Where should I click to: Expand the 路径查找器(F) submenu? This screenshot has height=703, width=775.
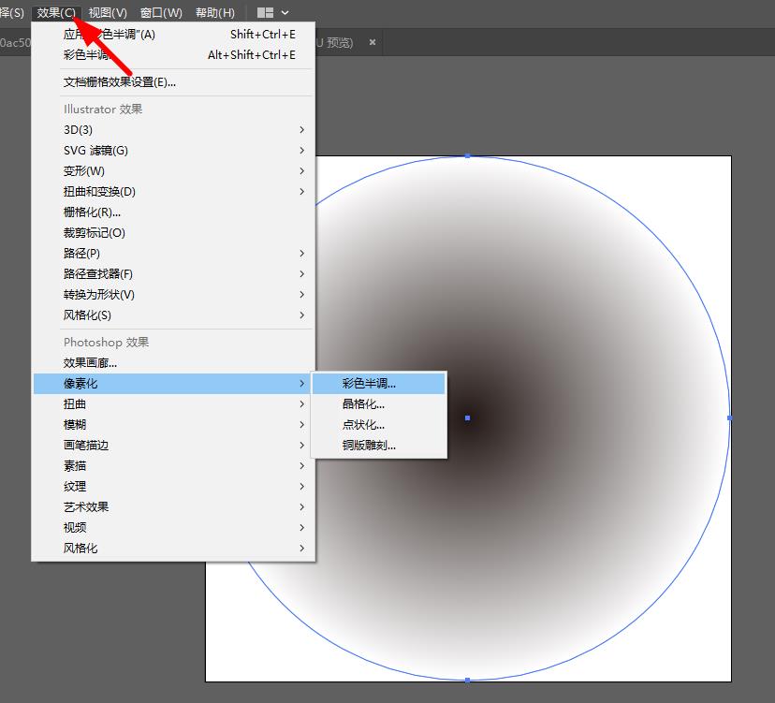tap(173, 274)
